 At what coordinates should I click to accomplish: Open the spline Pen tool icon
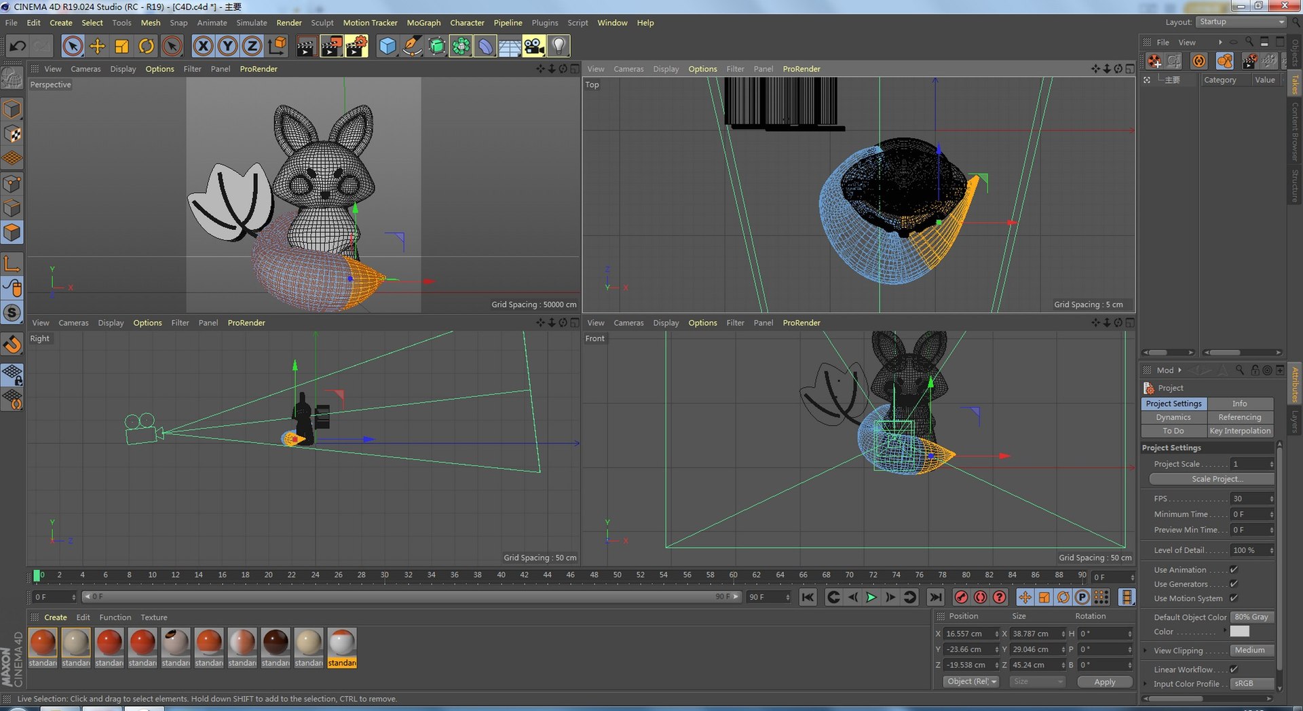pos(411,46)
